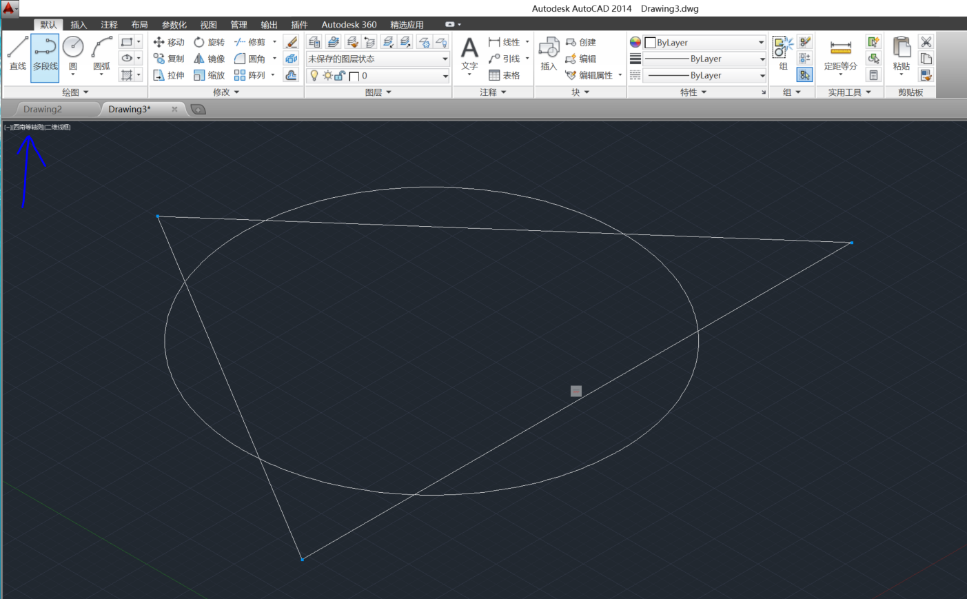Click the 线性 (Linear dimension) tool

click(x=505, y=42)
